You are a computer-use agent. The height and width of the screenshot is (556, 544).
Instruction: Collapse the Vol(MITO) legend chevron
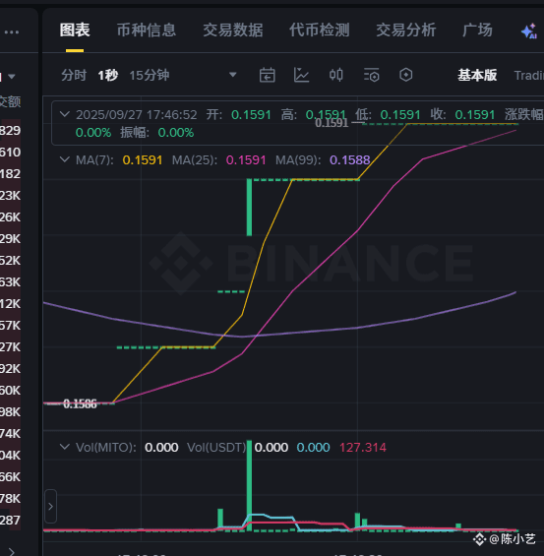point(65,447)
